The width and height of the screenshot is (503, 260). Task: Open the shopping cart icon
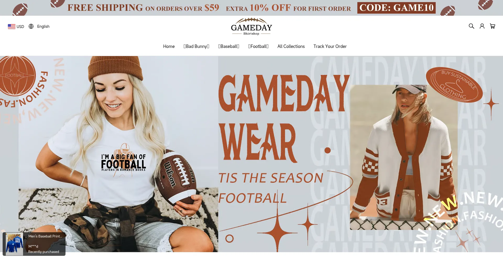pyautogui.click(x=493, y=26)
